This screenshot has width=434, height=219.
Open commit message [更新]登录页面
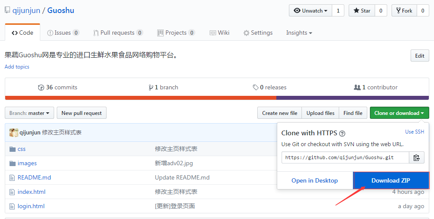tap(175, 206)
